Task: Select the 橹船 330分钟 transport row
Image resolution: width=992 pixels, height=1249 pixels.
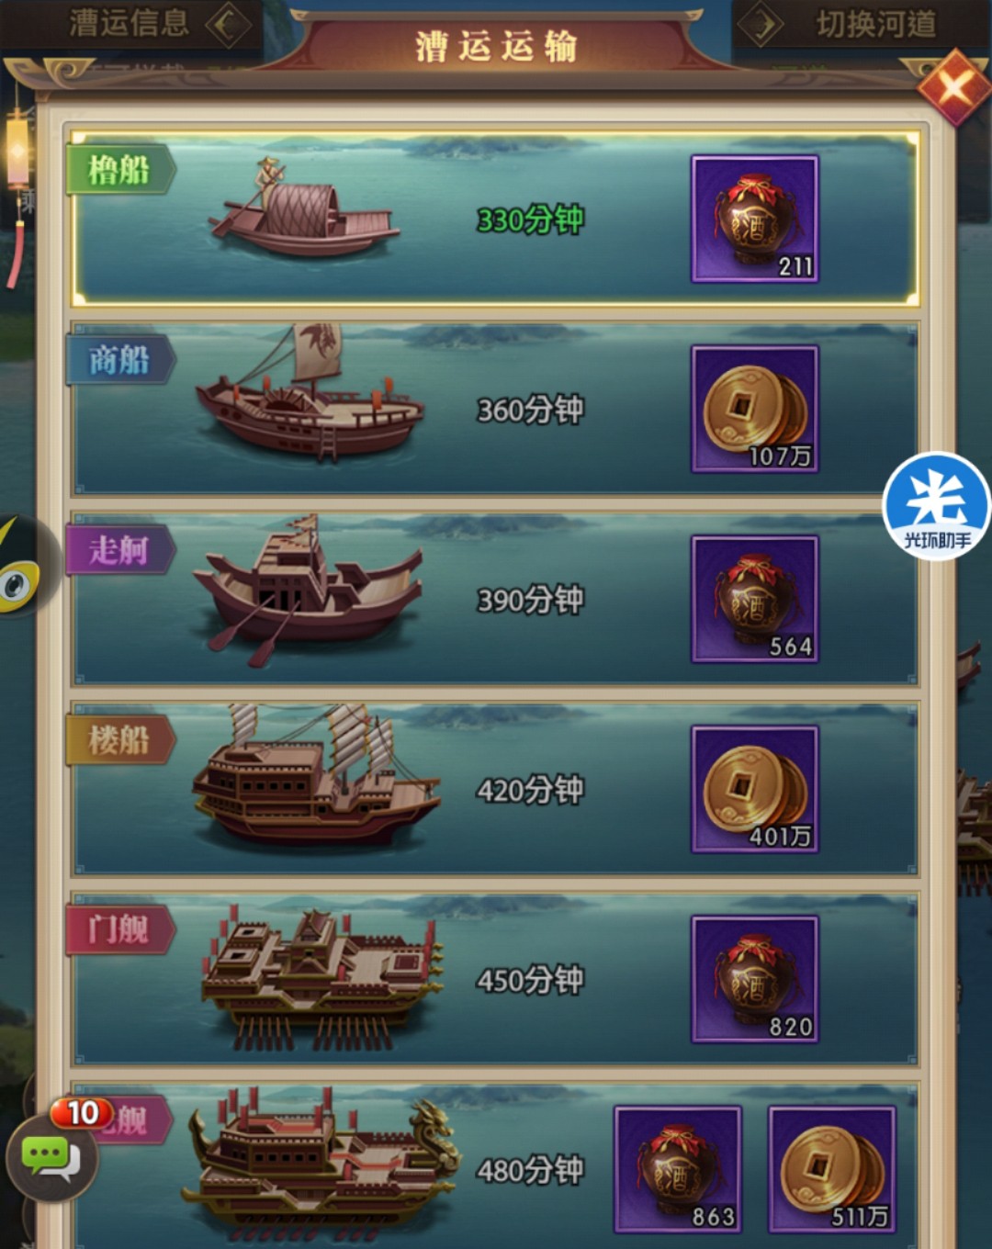Action: [x=495, y=219]
